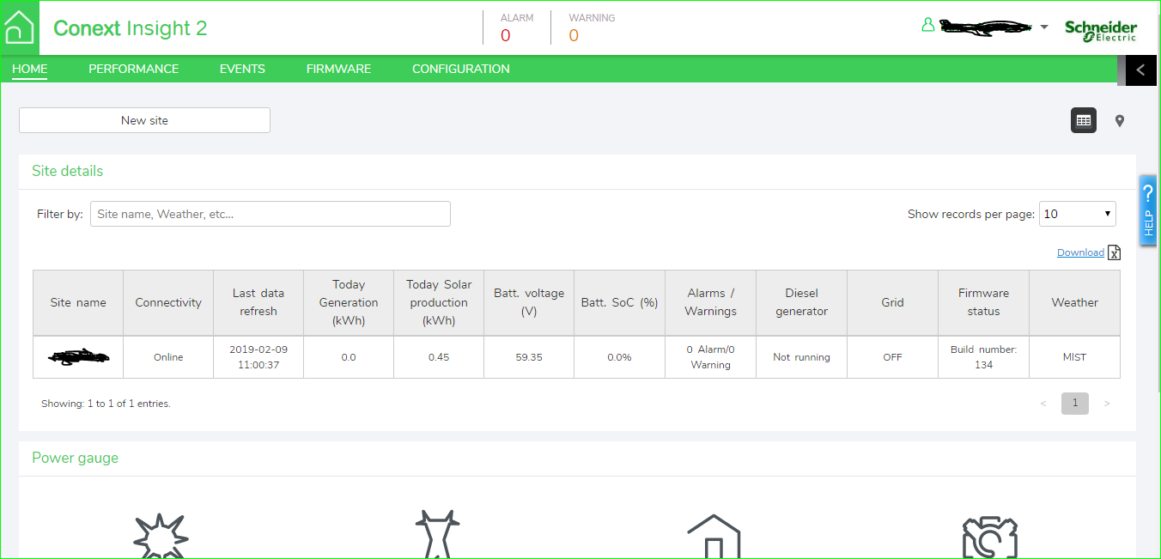Screen dimensions: 1161x559
Task: Open the user account icon
Action: [x=927, y=25]
